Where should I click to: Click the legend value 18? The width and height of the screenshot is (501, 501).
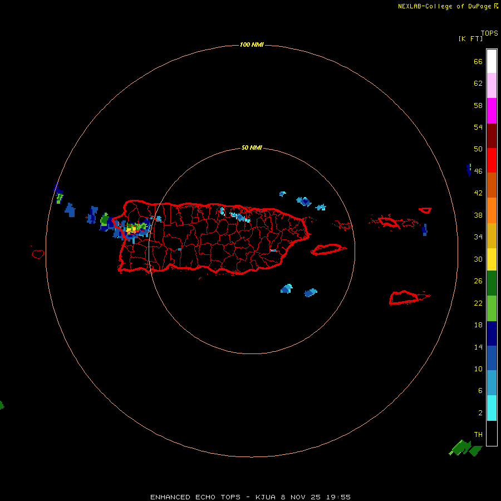[478, 325]
